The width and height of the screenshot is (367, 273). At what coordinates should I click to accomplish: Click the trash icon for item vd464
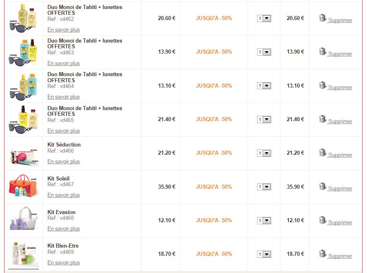click(x=322, y=85)
